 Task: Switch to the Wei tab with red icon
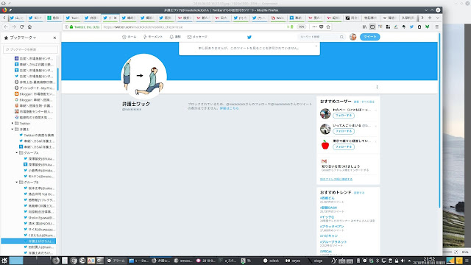pos(277,18)
